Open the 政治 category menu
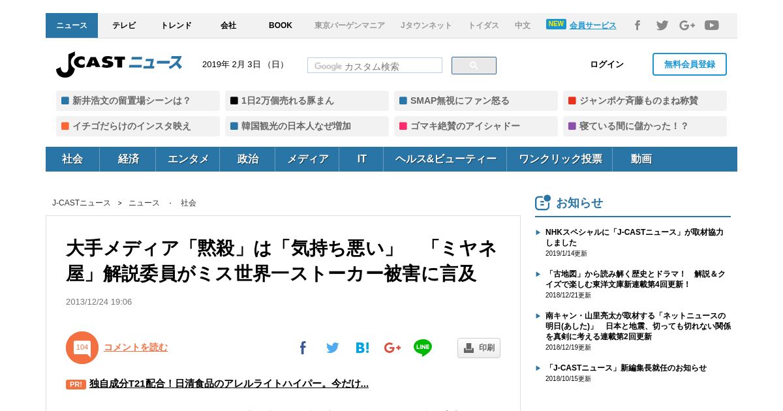 tap(247, 159)
